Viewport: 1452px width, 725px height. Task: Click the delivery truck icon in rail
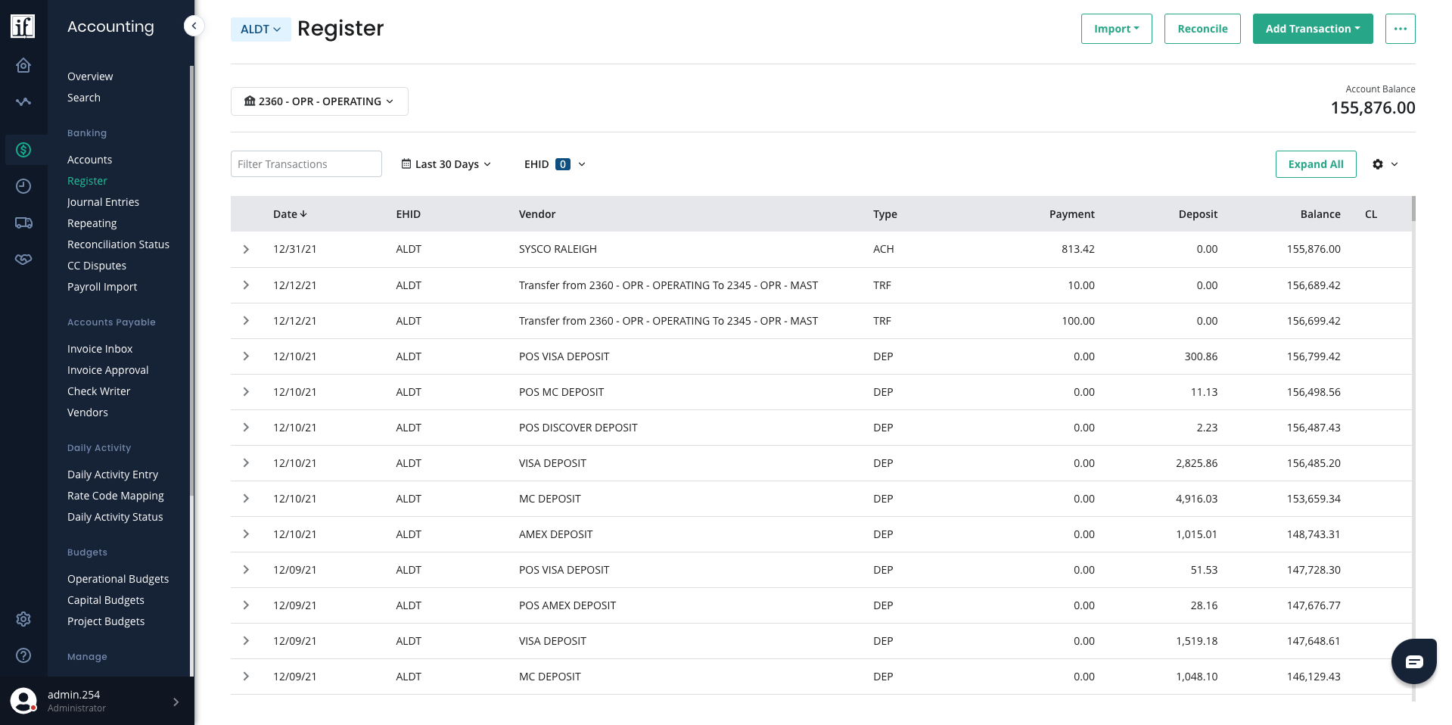[x=23, y=222]
